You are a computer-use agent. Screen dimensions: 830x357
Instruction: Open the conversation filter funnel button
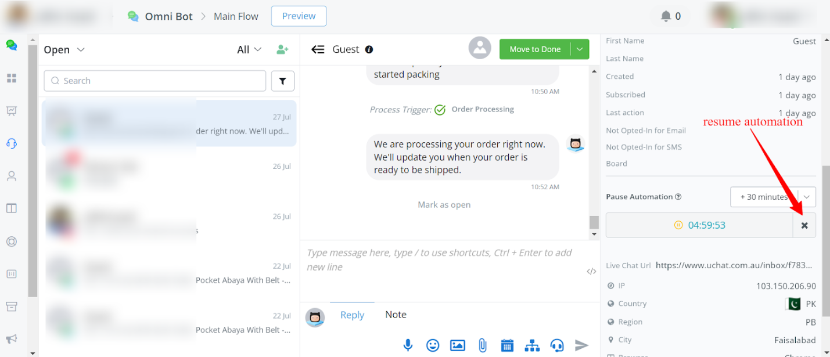click(x=283, y=81)
